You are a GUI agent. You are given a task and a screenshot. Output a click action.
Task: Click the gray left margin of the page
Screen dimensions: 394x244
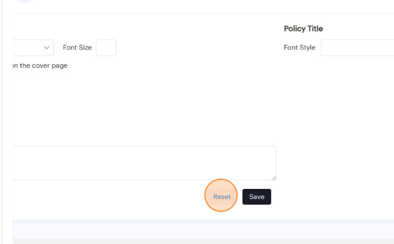6,121
